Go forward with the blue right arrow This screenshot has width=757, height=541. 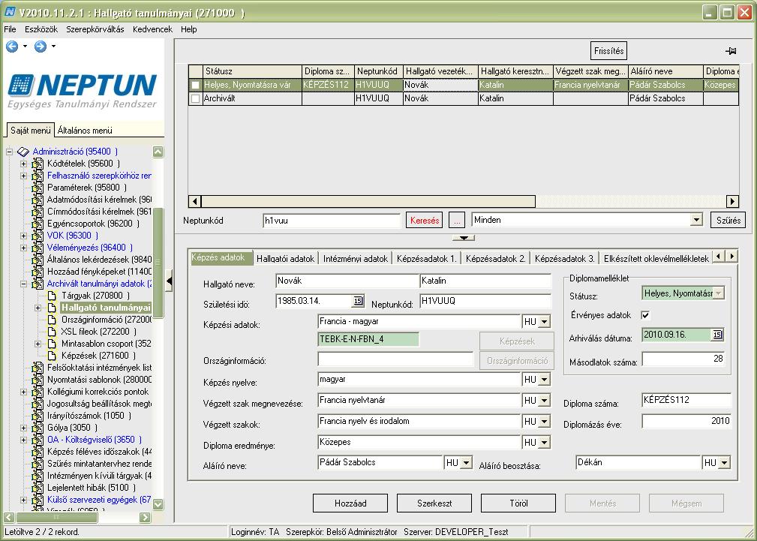click(40, 47)
